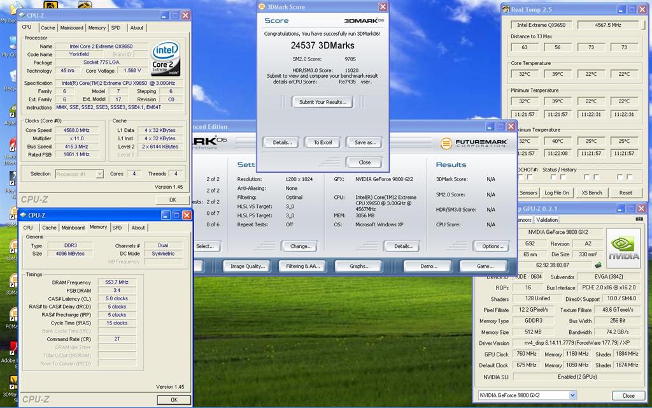The image size is (652, 408).
Task: Open the SPD tab in lower CPU-Z
Action: coord(117,228)
